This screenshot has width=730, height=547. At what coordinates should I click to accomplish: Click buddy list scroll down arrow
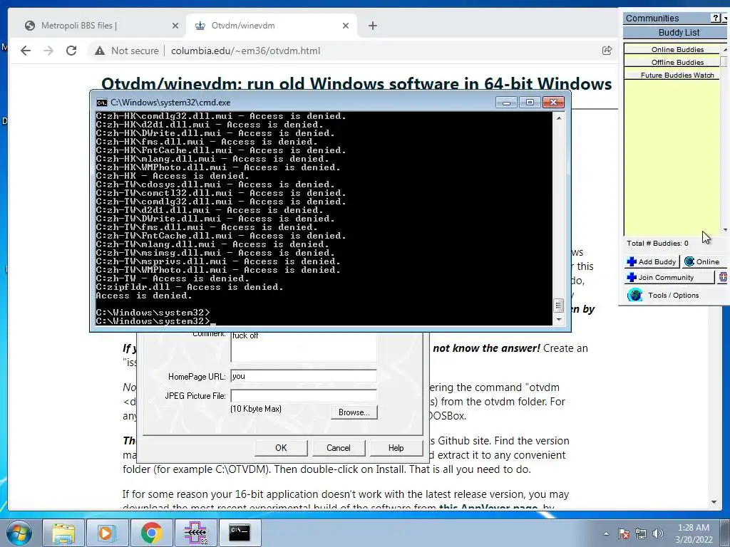(724, 230)
